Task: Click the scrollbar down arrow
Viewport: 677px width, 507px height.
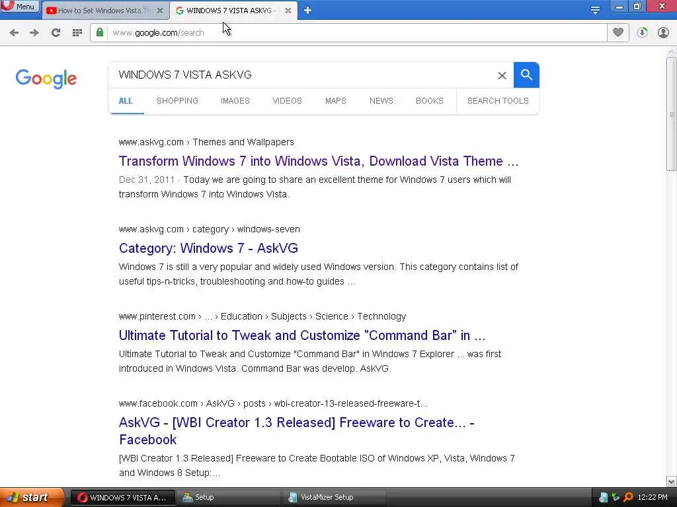Action: (x=672, y=481)
